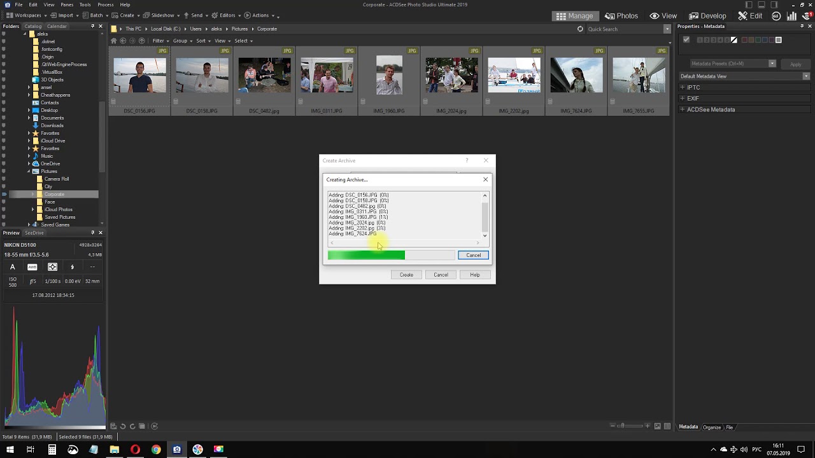Open Develop mode
815x458 pixels.
707,16
